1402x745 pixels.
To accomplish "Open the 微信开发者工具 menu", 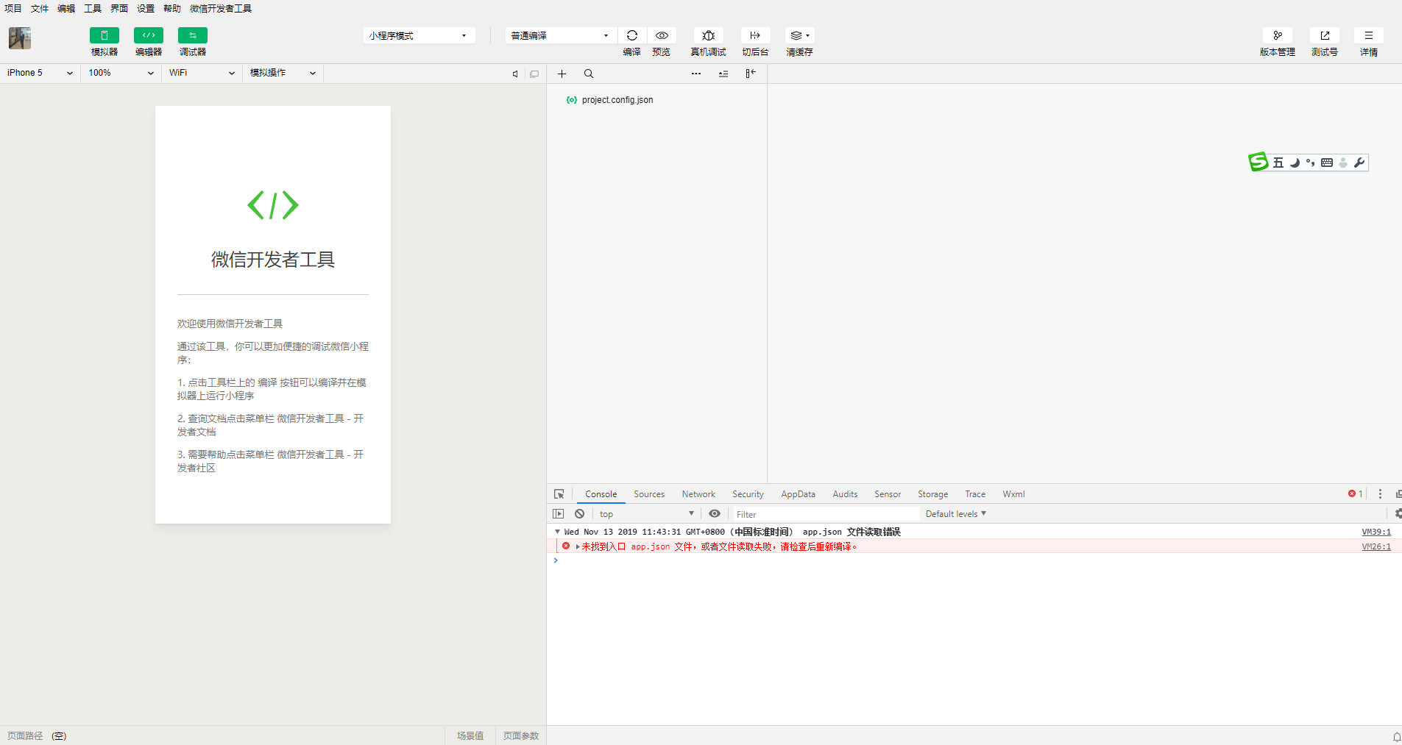I will pyautogui.click(x=221, y=9).
